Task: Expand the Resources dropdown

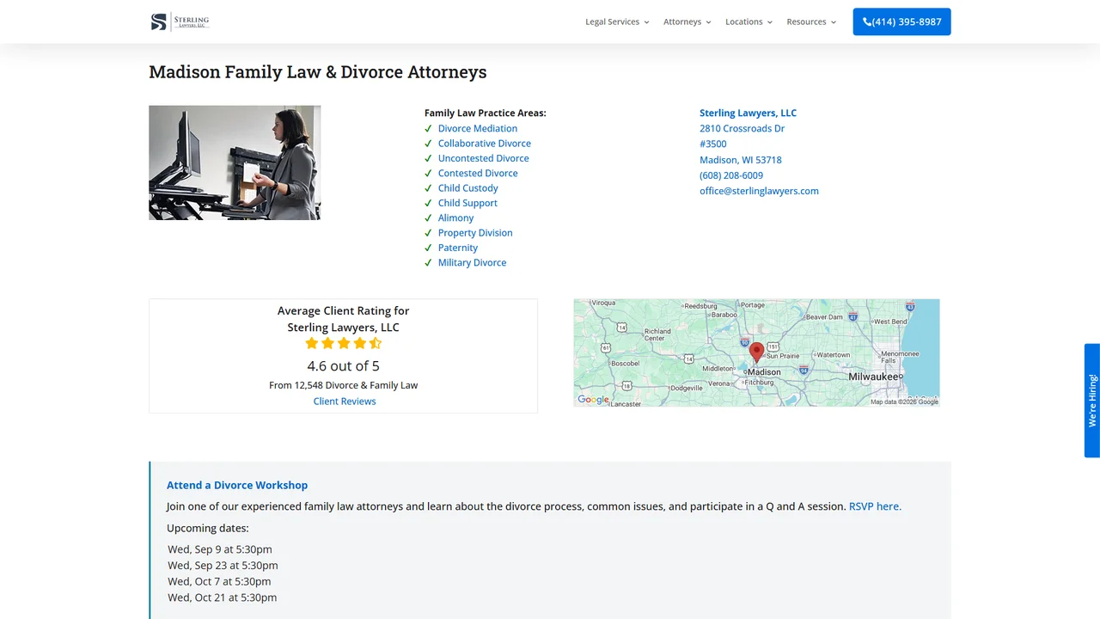Action: click(x=811, y=21)
